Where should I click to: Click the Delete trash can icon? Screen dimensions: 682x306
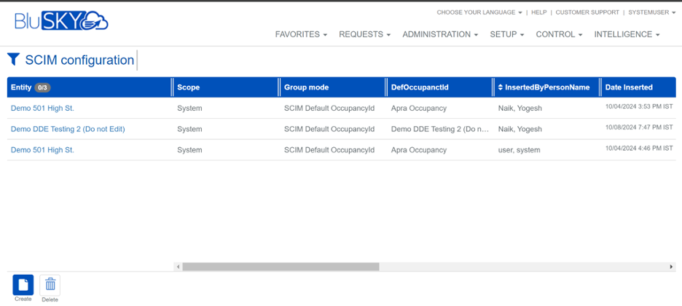point(50,284)
